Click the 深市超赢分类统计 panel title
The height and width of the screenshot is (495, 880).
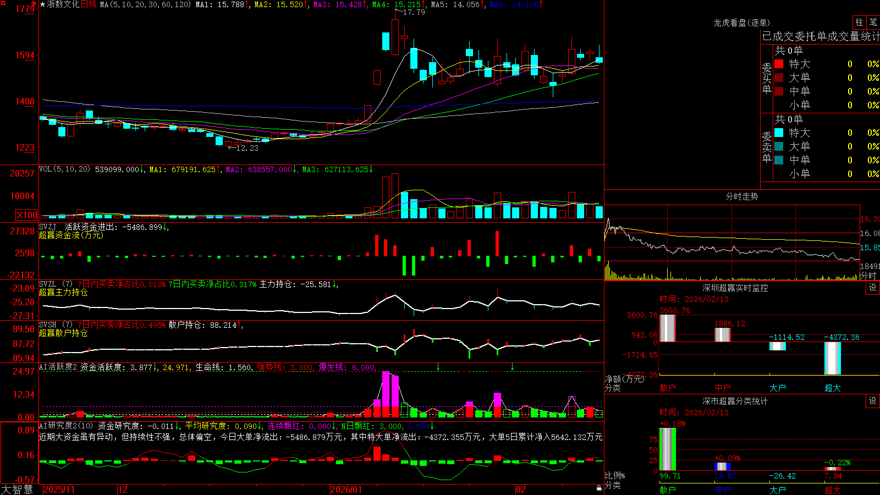pyautogui.click(x=735, y=401)
